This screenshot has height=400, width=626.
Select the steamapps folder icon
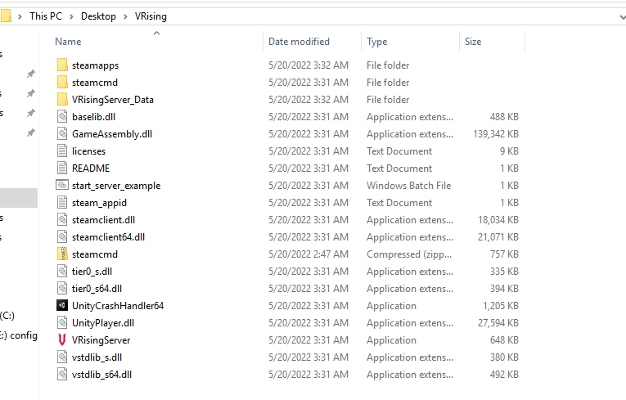(62, 65)
